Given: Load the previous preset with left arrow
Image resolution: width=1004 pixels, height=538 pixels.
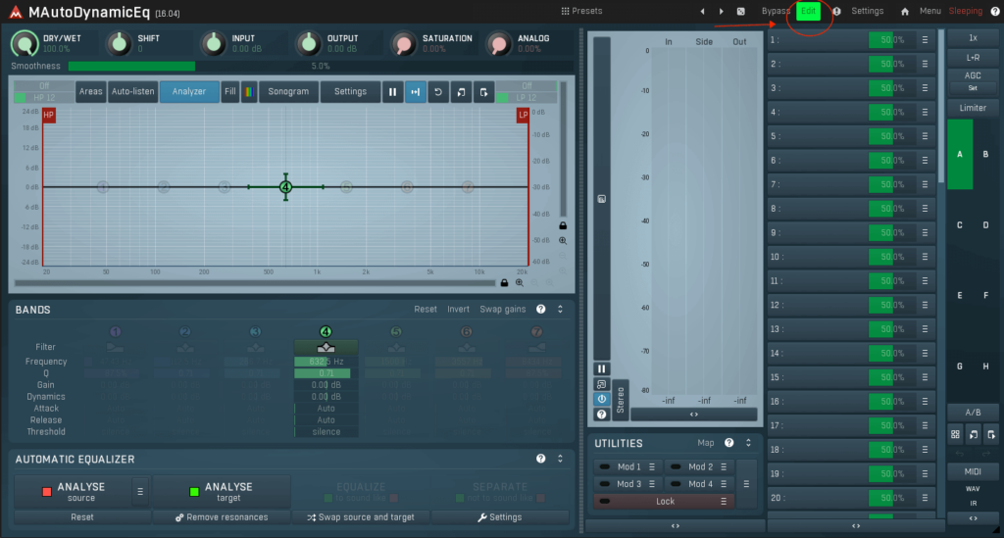Looking at the screenshot, I should coord(702,12).
